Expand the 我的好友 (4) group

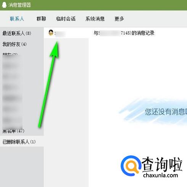point(15,44)
